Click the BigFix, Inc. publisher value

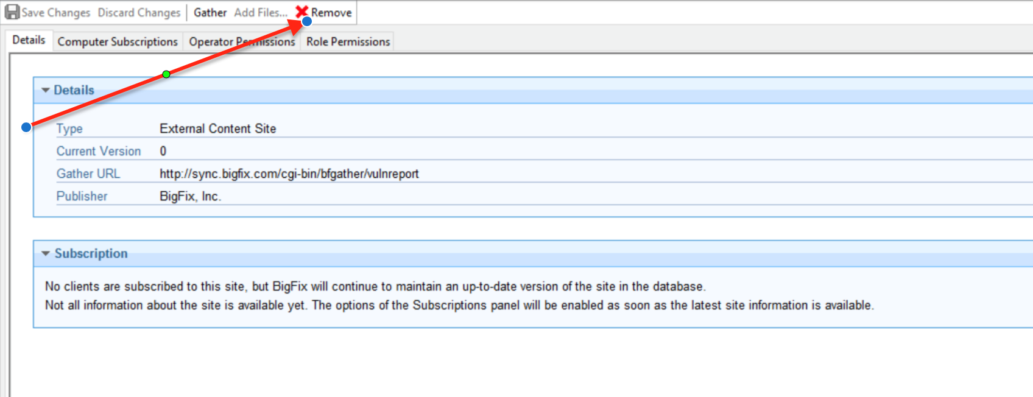(190, 196)
